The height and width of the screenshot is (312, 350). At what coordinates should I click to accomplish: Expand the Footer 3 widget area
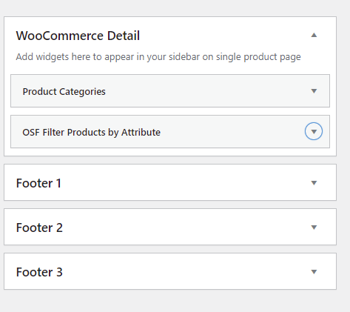pyautogui.click(x=170, y=271)
